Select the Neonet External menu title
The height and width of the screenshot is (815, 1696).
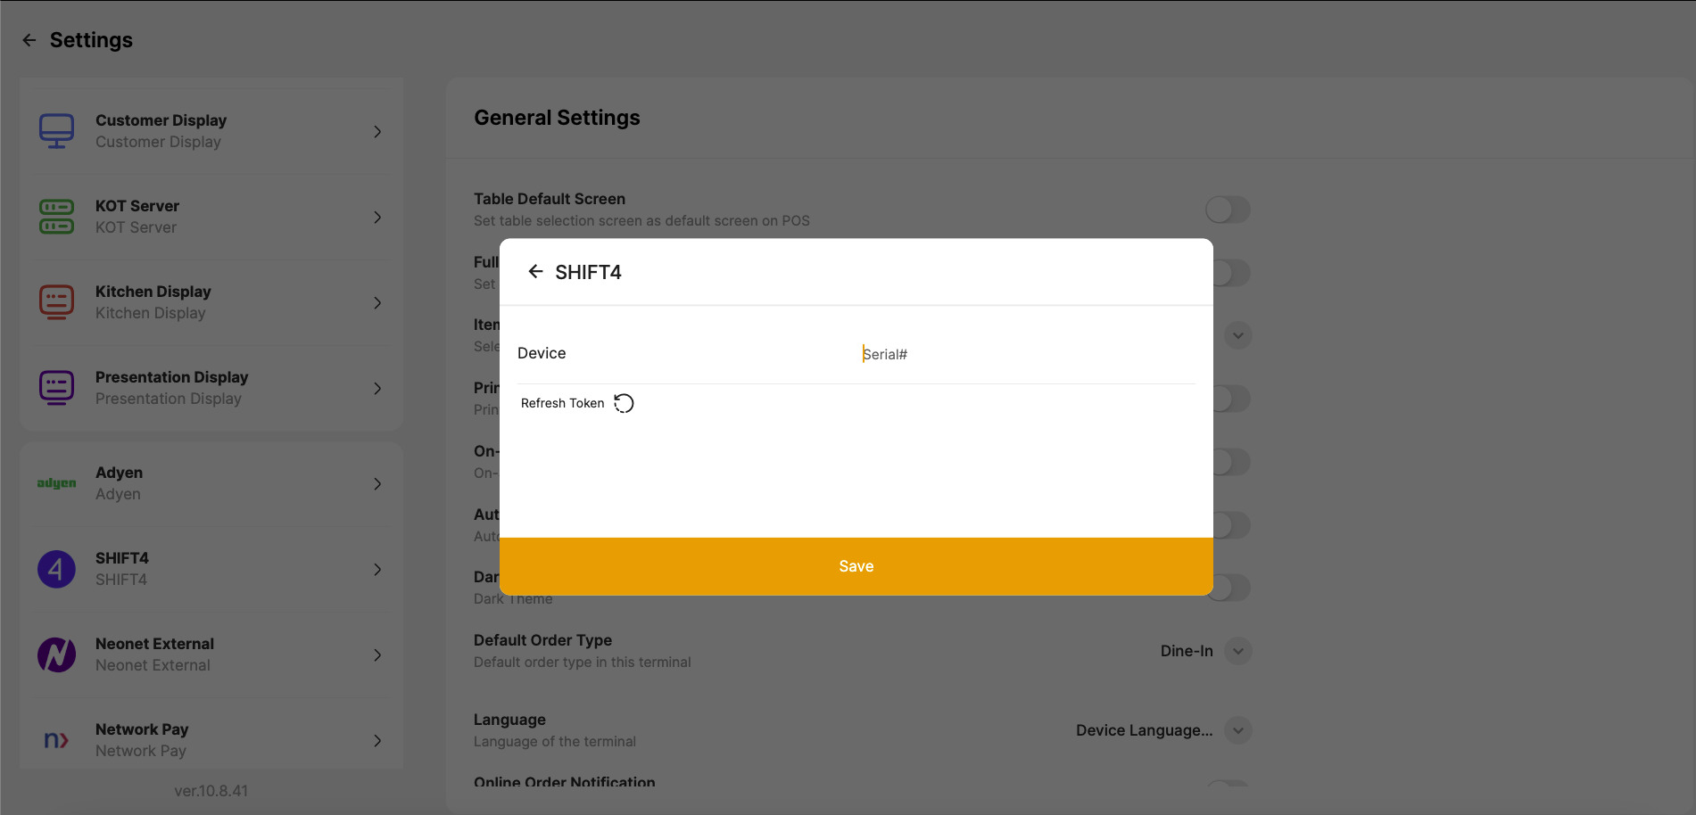click(x=154, y=644)
